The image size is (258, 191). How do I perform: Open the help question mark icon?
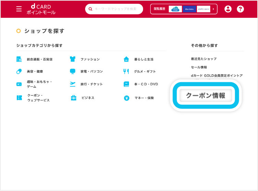(241, 9)
